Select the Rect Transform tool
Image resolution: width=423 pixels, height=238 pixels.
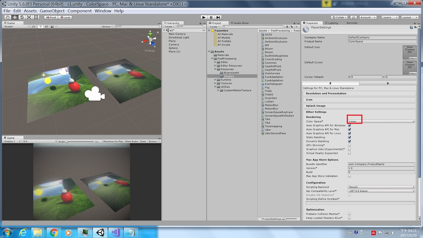(36, 17)
